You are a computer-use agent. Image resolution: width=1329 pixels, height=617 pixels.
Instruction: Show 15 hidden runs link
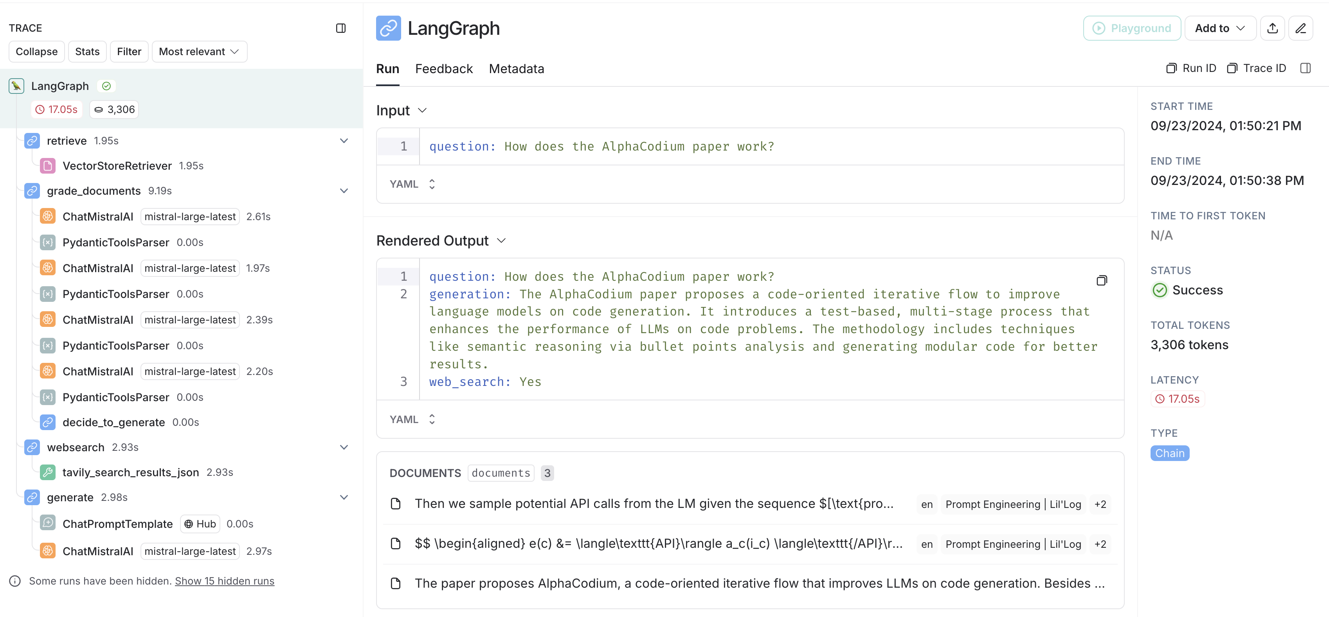pyautogui.click(x=224, y=581)
